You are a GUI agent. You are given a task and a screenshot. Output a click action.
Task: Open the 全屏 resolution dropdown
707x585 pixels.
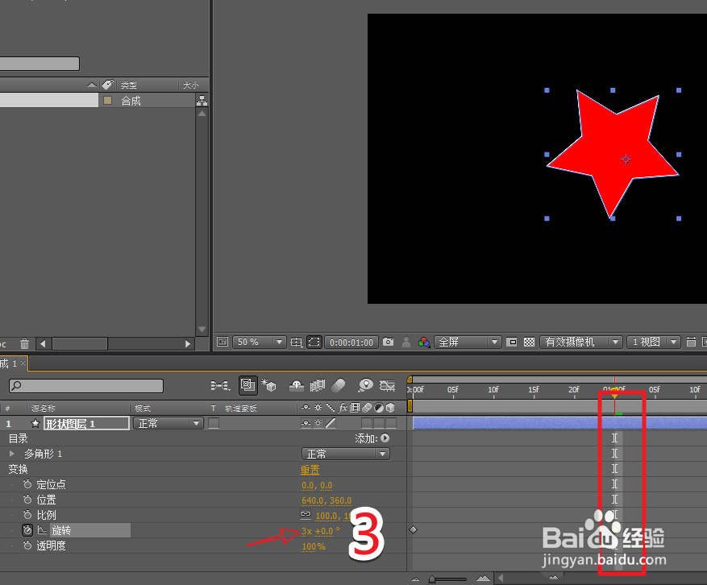(468, 342)
